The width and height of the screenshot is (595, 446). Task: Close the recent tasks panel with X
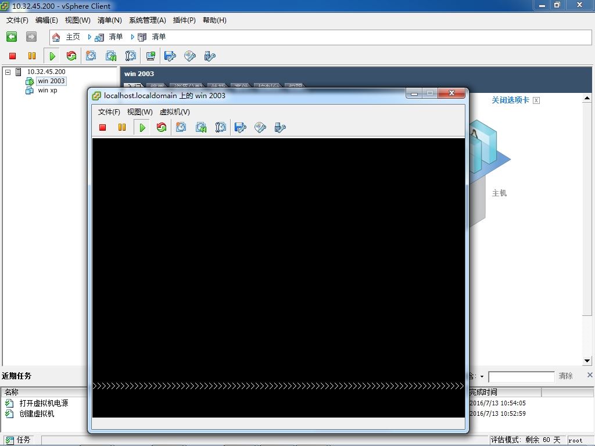(590, 375)
